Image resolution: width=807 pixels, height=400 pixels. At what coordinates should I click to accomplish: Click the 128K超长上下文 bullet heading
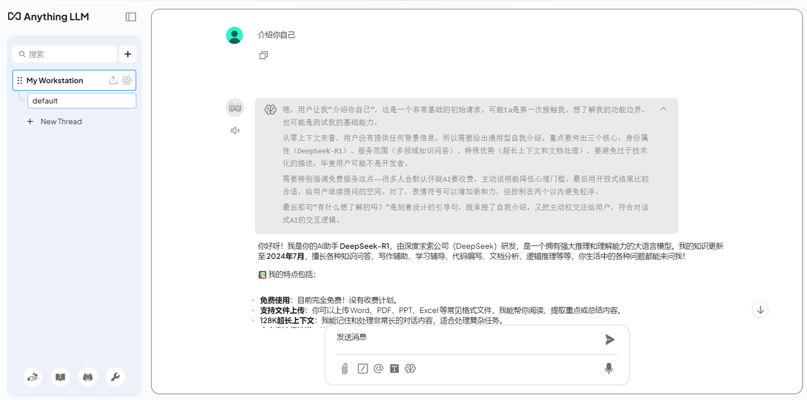tap(287, 321)
